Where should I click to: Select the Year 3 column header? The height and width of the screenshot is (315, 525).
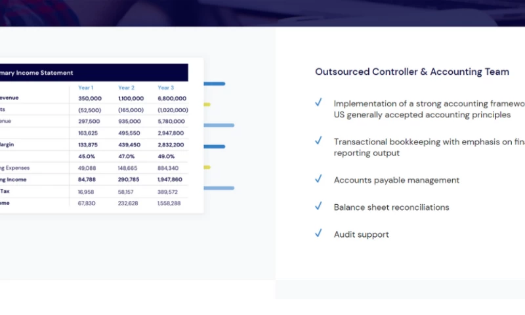(165, 87)
